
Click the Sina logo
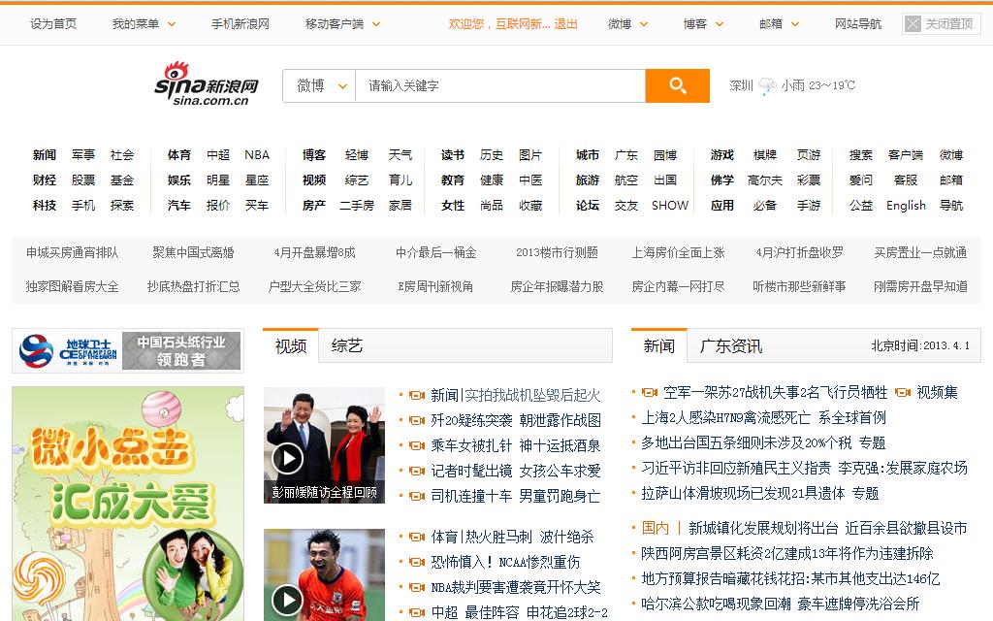(x=207, y=84)
